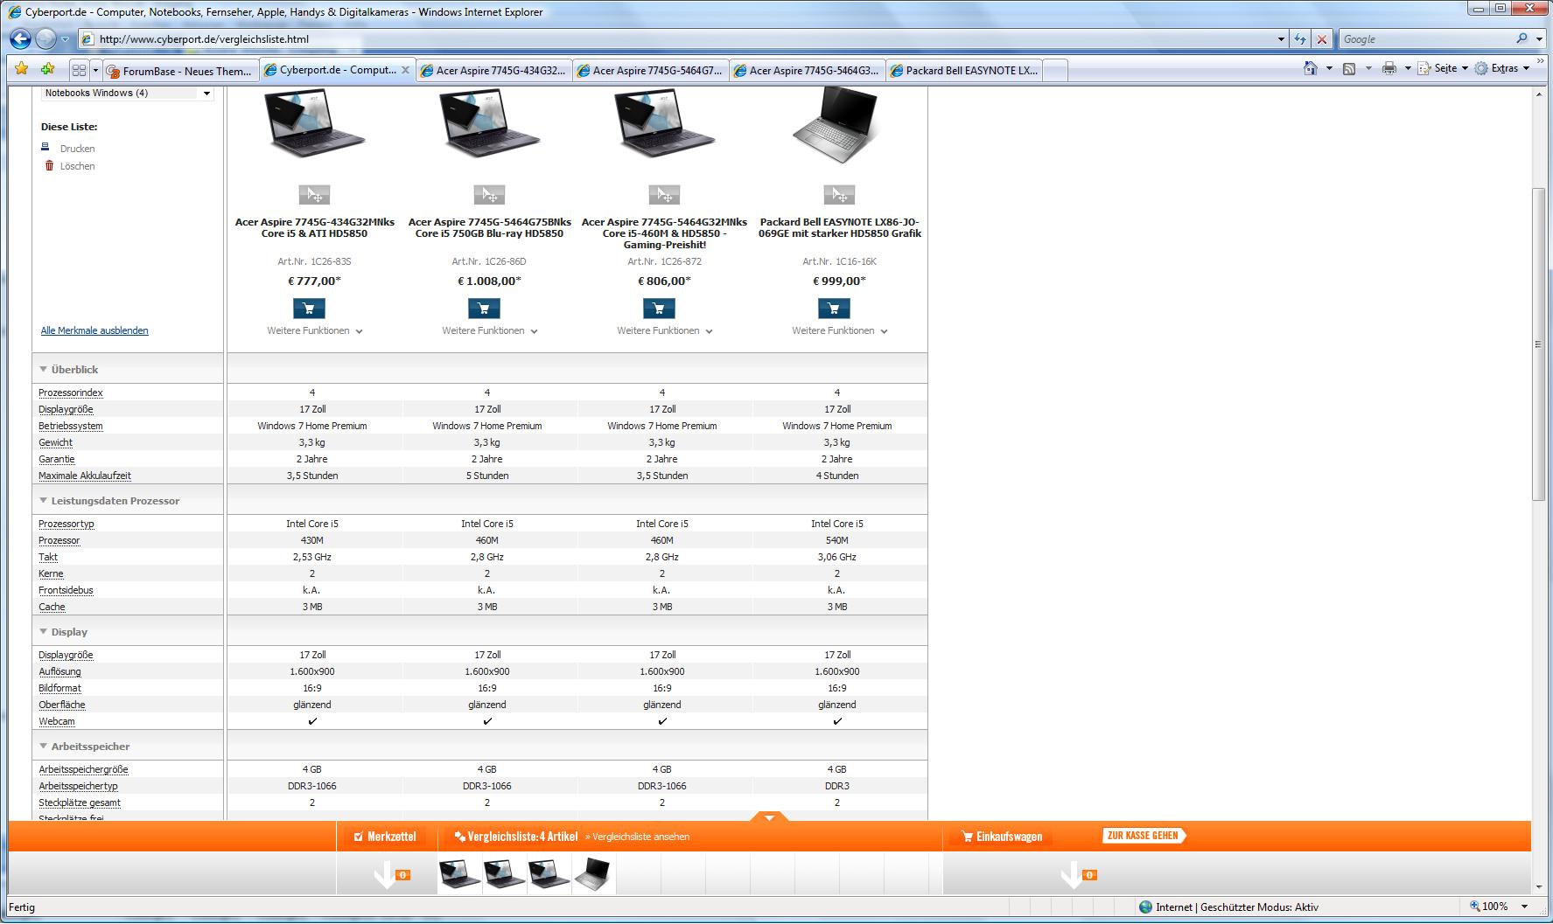1553x924 pixels.
Task: Open a new blank tab
Action: point(1055,71)
